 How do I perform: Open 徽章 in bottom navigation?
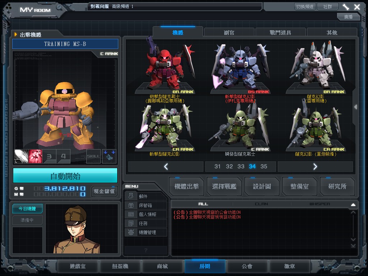[290, 266]
